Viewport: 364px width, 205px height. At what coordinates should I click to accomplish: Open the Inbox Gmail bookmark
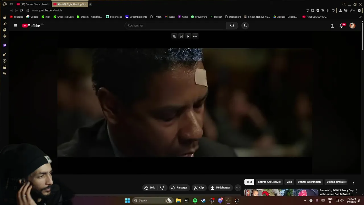pos(170,17)
